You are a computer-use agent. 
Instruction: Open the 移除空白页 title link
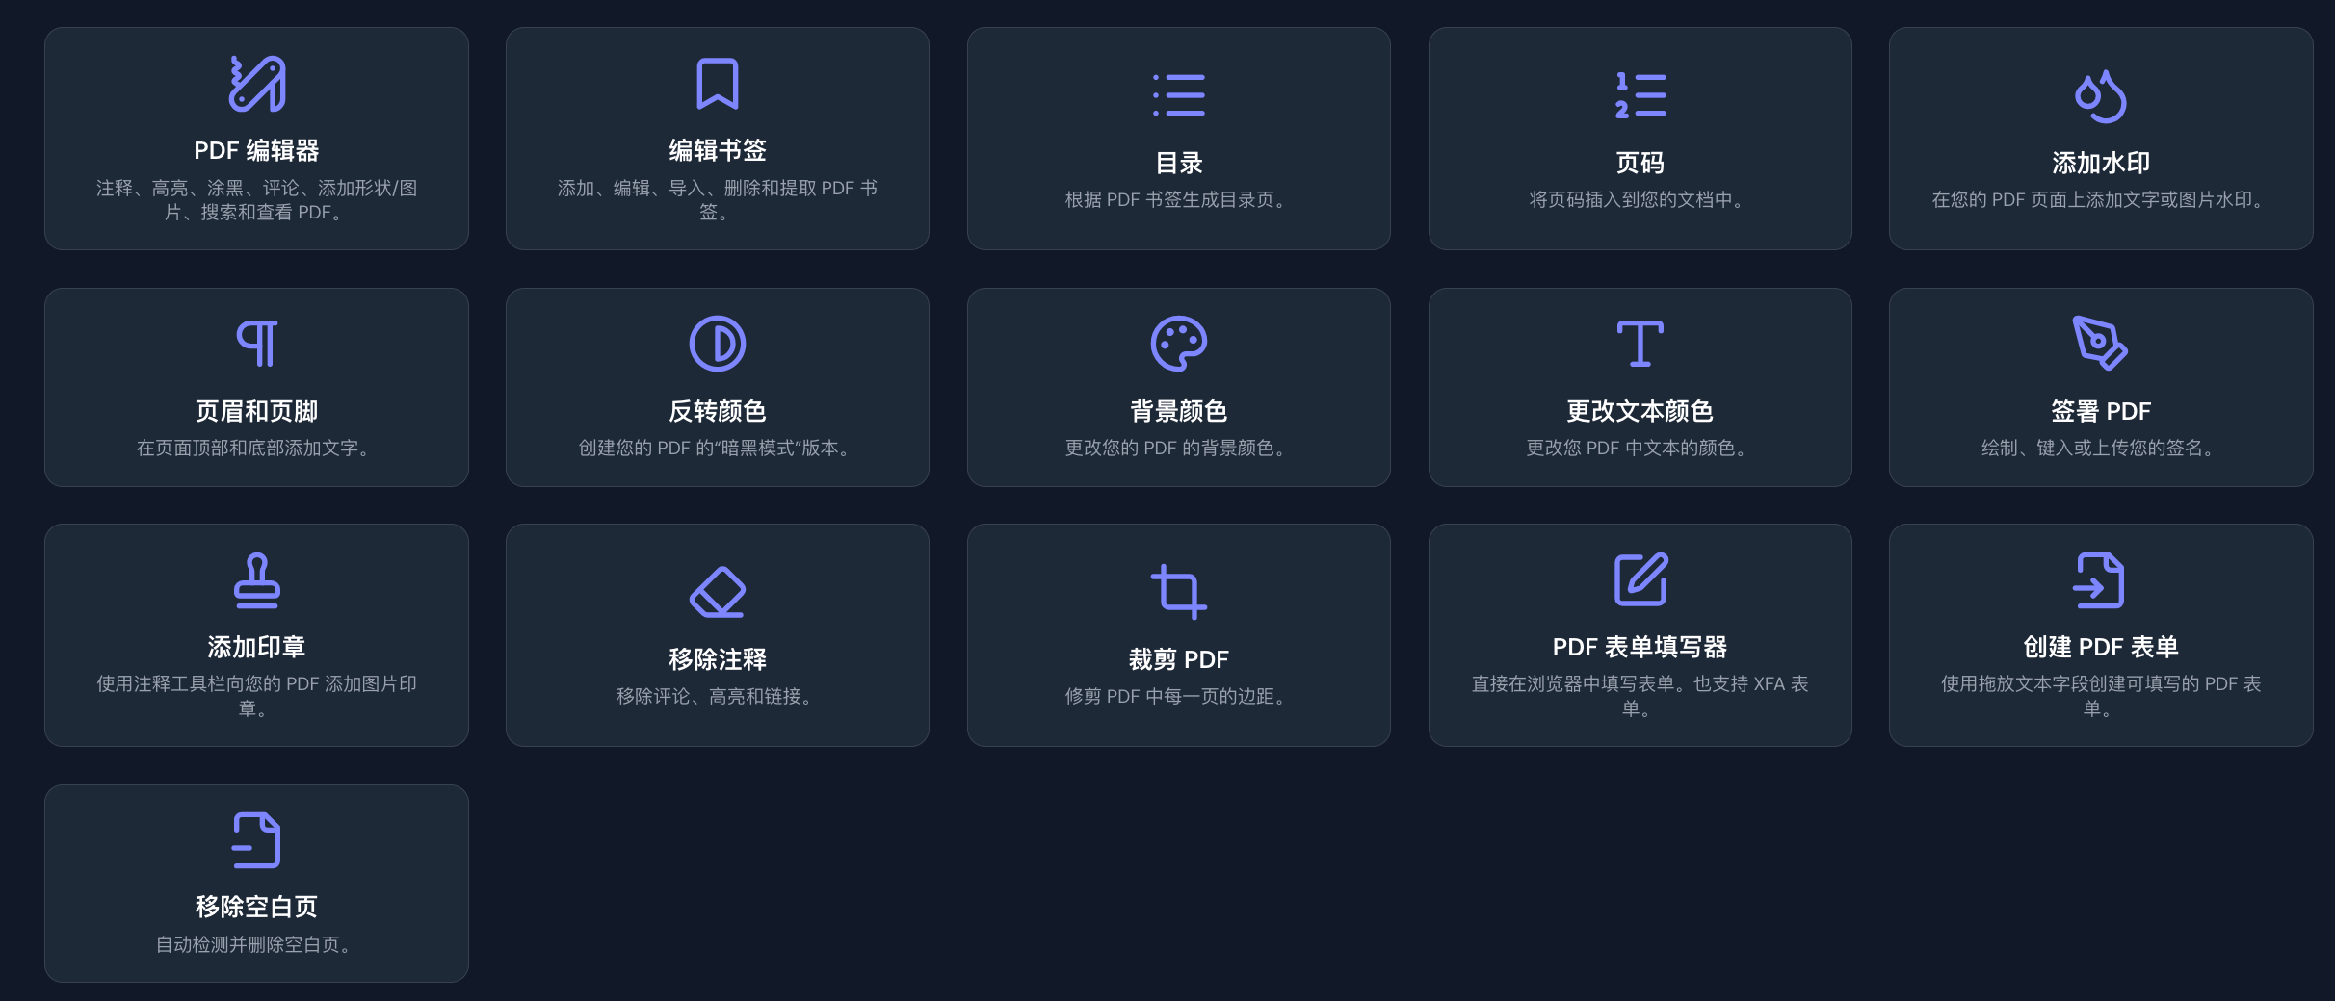256,907
